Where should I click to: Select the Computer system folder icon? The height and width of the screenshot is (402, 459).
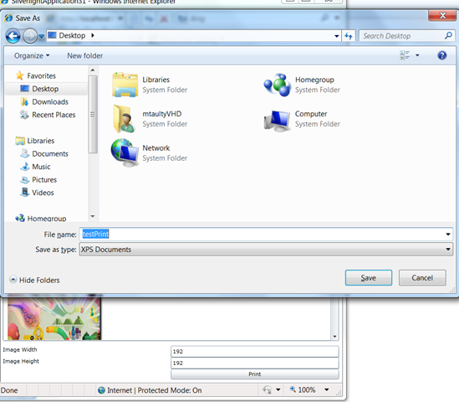click(x=277, y=121)
